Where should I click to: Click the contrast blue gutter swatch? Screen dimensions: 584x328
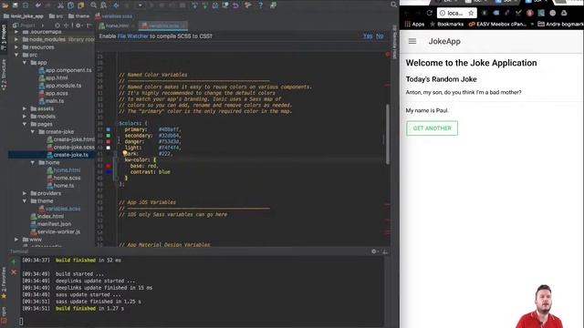pyautogui.click(x=109, y=172)
